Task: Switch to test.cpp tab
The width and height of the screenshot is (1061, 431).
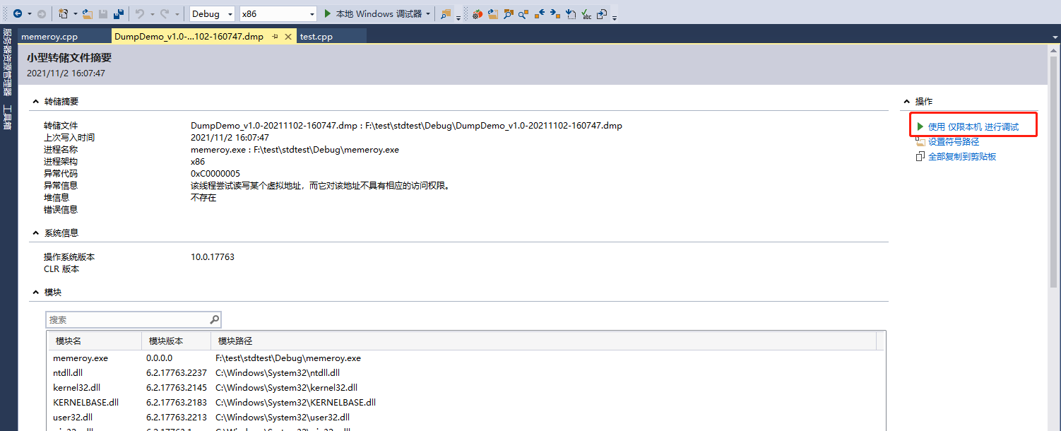Action: click(316, 37)
